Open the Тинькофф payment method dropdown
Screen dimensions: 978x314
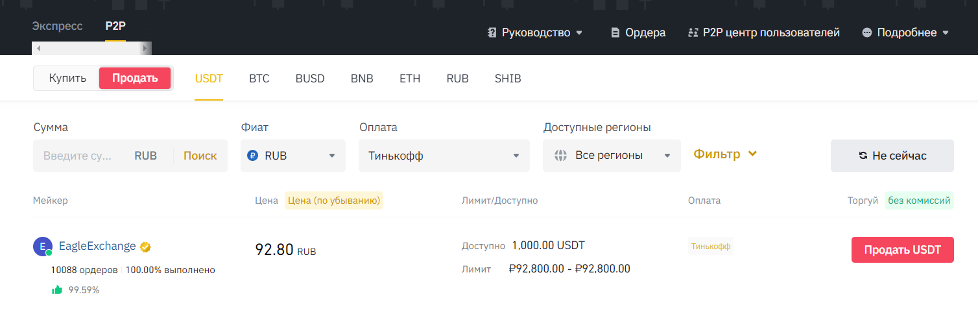(444, 156)
